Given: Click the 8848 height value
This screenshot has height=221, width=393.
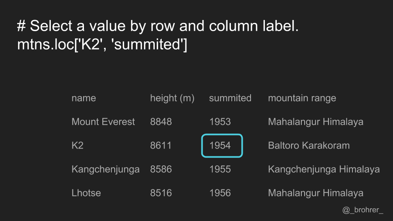Looking at the screenshot, I should click(161, 122).
